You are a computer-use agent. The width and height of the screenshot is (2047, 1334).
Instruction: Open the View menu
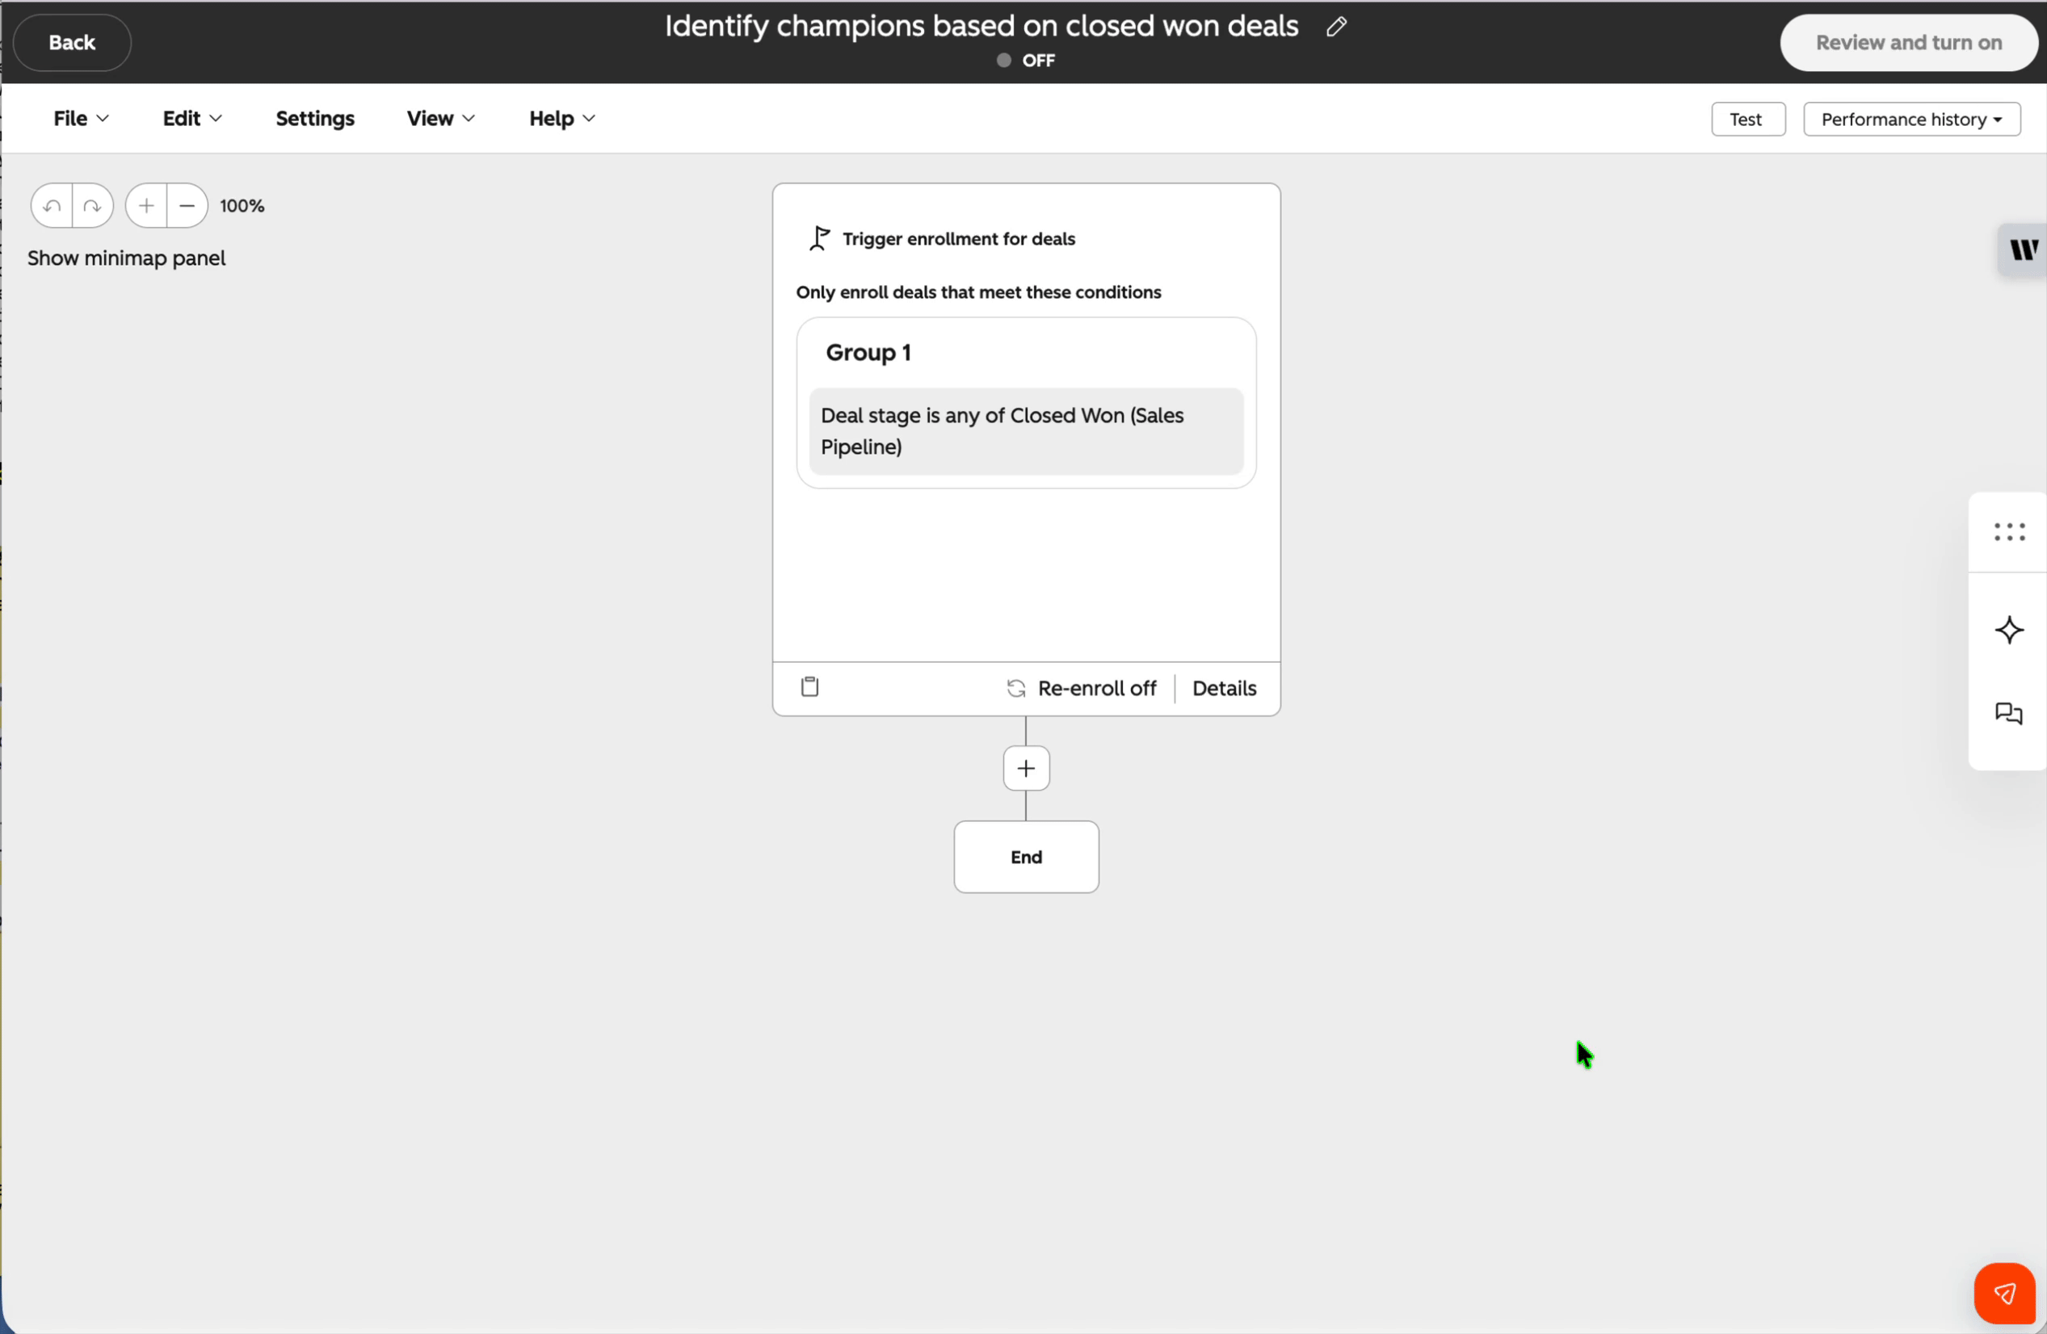point(440,119)
